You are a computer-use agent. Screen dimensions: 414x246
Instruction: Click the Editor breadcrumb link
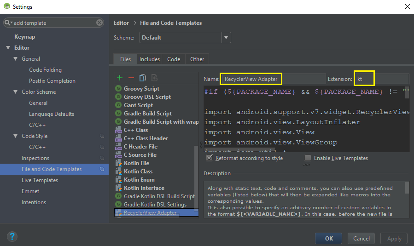pyautogui.click(x=121, y=23)
